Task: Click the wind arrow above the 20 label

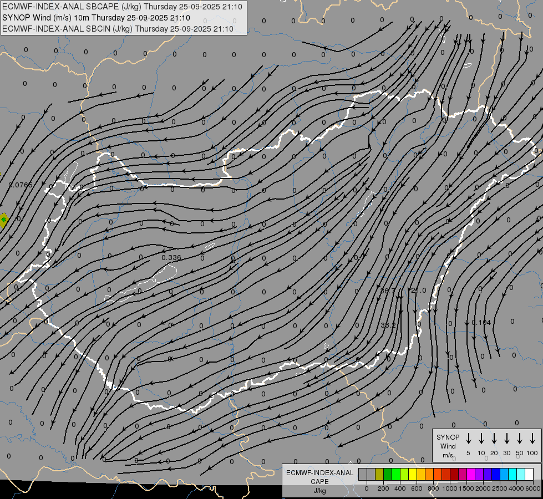Action: pyautogui.click(x=494, y=439)
